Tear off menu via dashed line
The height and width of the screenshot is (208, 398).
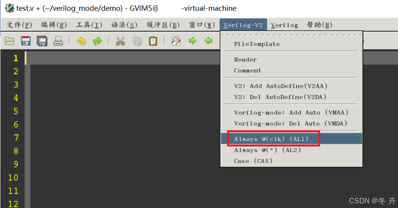[x=292, y=35]
